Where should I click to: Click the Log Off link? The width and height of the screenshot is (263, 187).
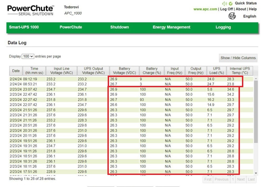pyautogui.click(x=226, y=9)
